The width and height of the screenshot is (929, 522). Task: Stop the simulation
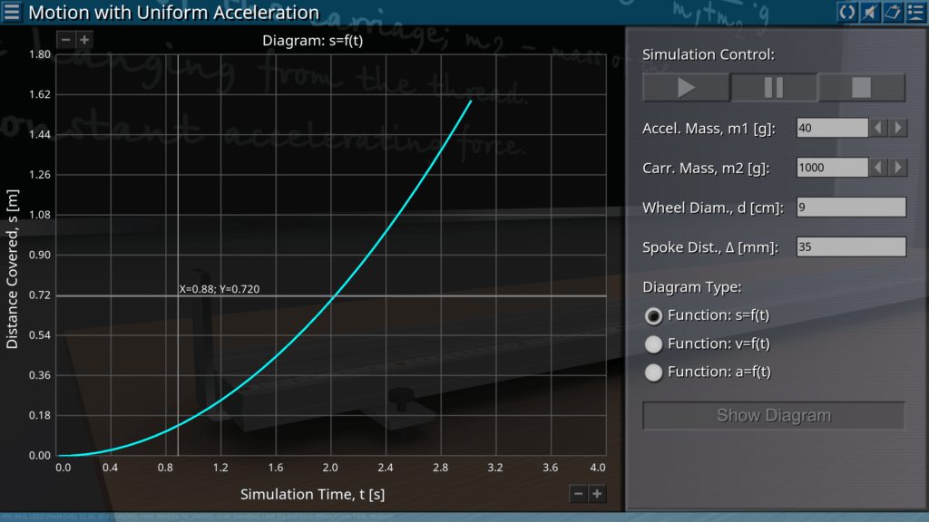(x=861, y=87)
